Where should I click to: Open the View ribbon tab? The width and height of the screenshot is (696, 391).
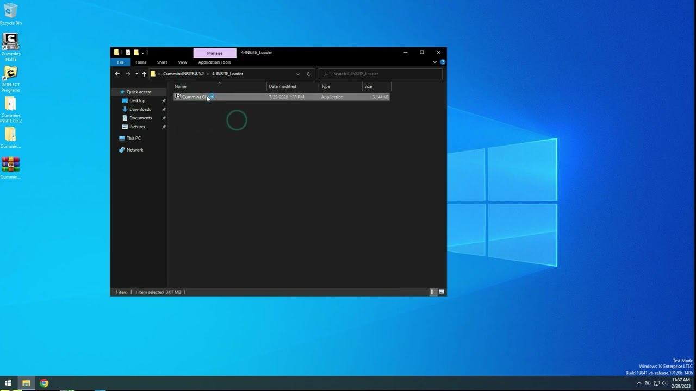pos(183,62)
